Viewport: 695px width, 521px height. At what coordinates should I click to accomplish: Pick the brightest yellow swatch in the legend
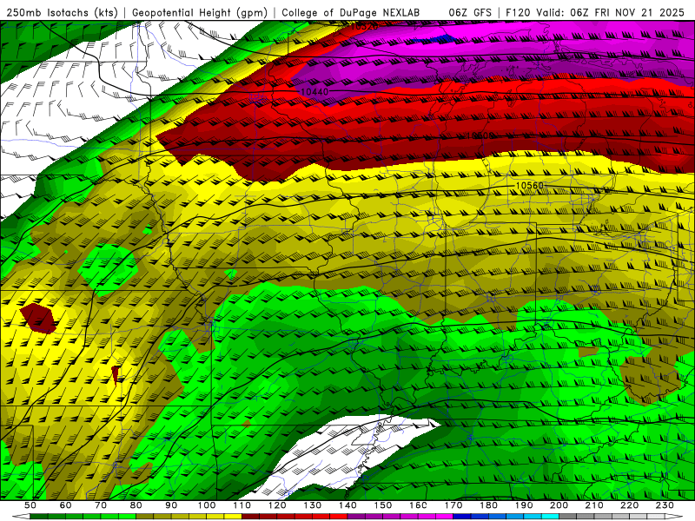pos(233,516)
